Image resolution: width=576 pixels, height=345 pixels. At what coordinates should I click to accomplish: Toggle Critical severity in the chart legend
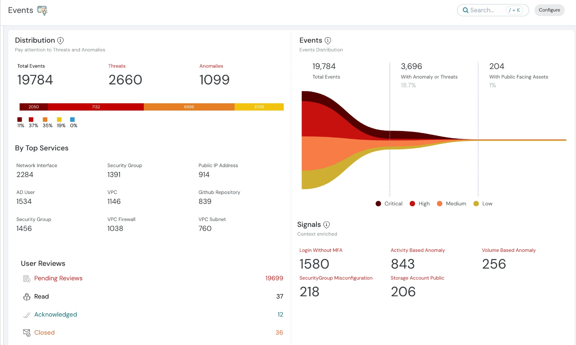(x=389, y=203)
